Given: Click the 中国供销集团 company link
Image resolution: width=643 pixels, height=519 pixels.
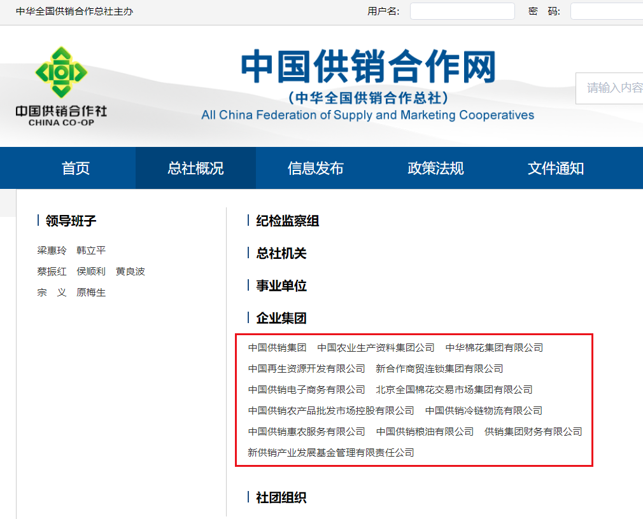Looking at the screenshot, I should [277, 348].
